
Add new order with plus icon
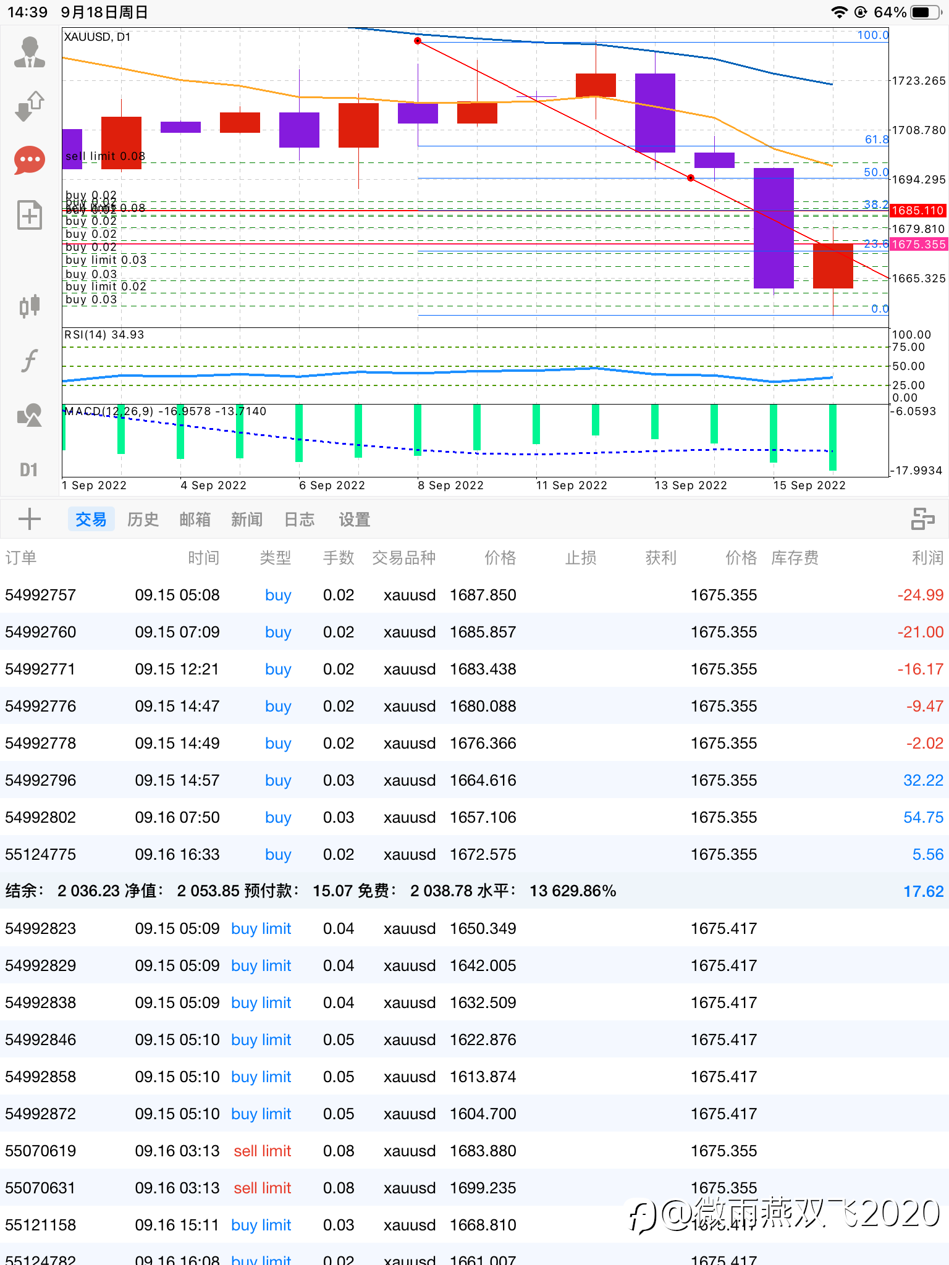click(30, 519)
